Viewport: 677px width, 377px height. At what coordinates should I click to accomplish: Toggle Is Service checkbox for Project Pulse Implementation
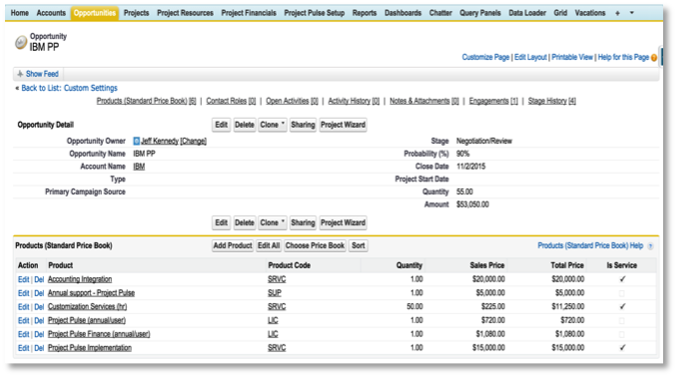point(622,348)
